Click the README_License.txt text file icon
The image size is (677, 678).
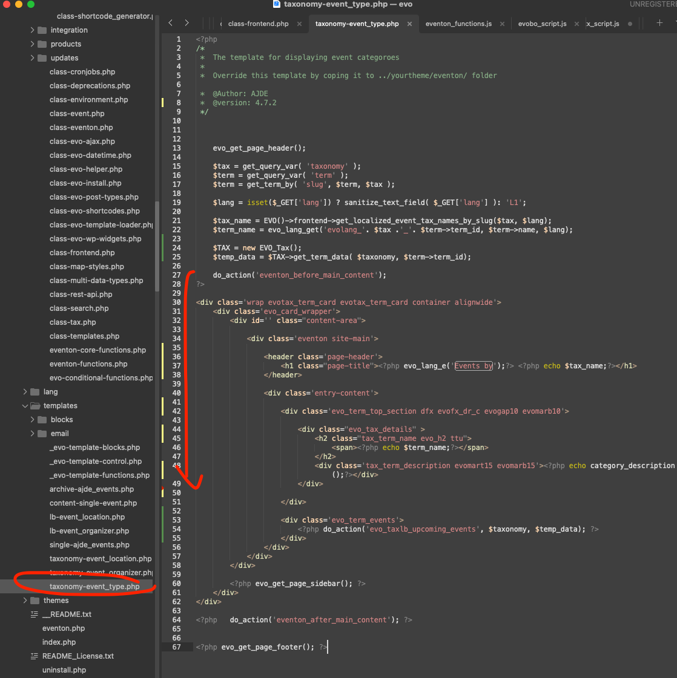[x=34, y=656]
